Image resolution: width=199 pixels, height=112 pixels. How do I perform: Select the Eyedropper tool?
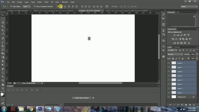[x=3, y=34]
